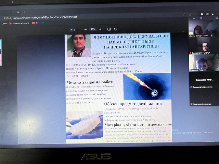This screenshot has width=219, height=164.
Task: Switch the video panel to grid gallery view
Action: click(x=201, y=18)
